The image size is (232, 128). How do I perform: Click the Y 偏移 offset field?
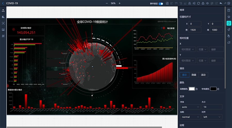point(217,61)
